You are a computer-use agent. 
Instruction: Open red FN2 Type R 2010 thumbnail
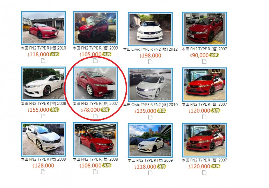[x=43, y=28]
